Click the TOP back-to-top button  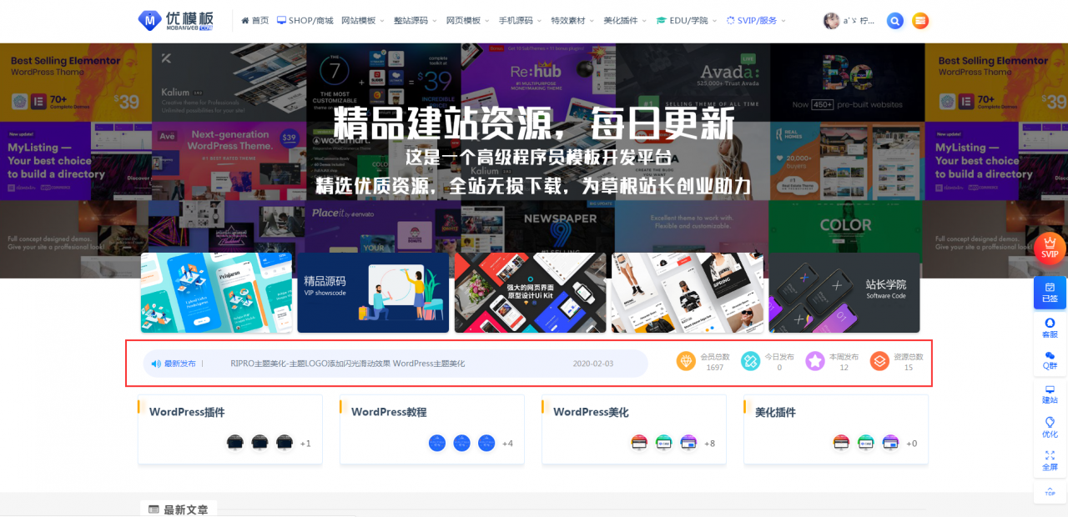[x=1050, y=492]
